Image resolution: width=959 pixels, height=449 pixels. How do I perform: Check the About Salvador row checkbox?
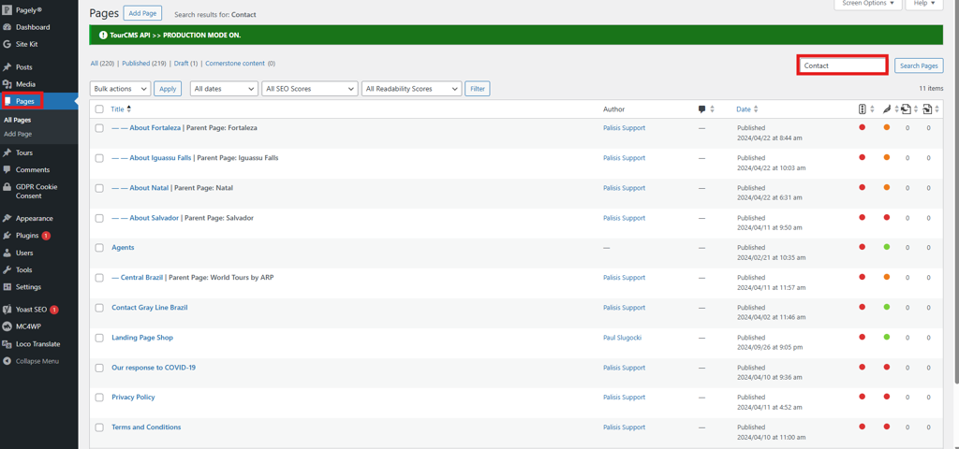click(x=99, y=218)
